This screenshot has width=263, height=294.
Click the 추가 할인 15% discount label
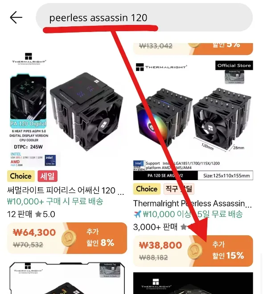(x=228, y=250)
